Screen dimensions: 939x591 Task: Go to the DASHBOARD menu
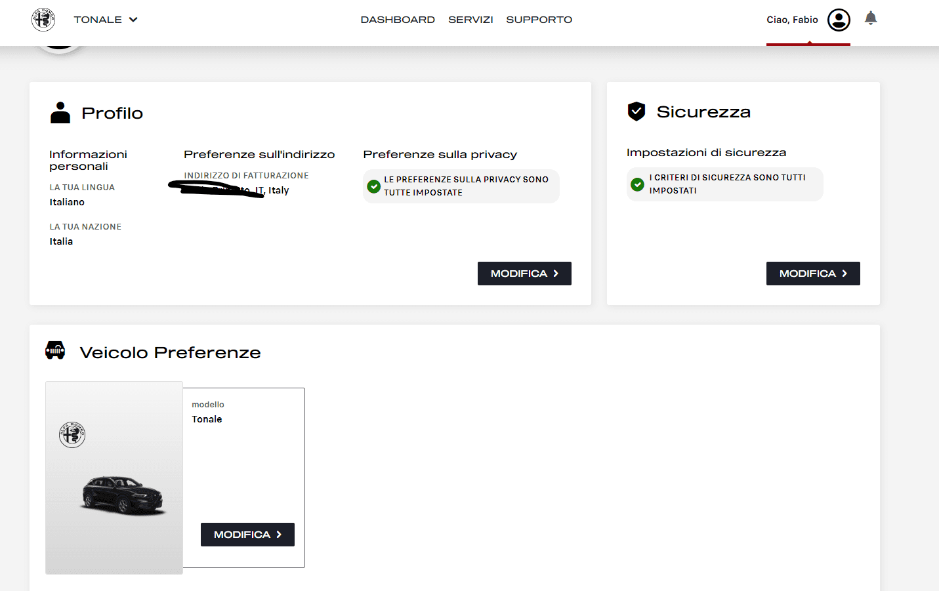click(398, 20)
